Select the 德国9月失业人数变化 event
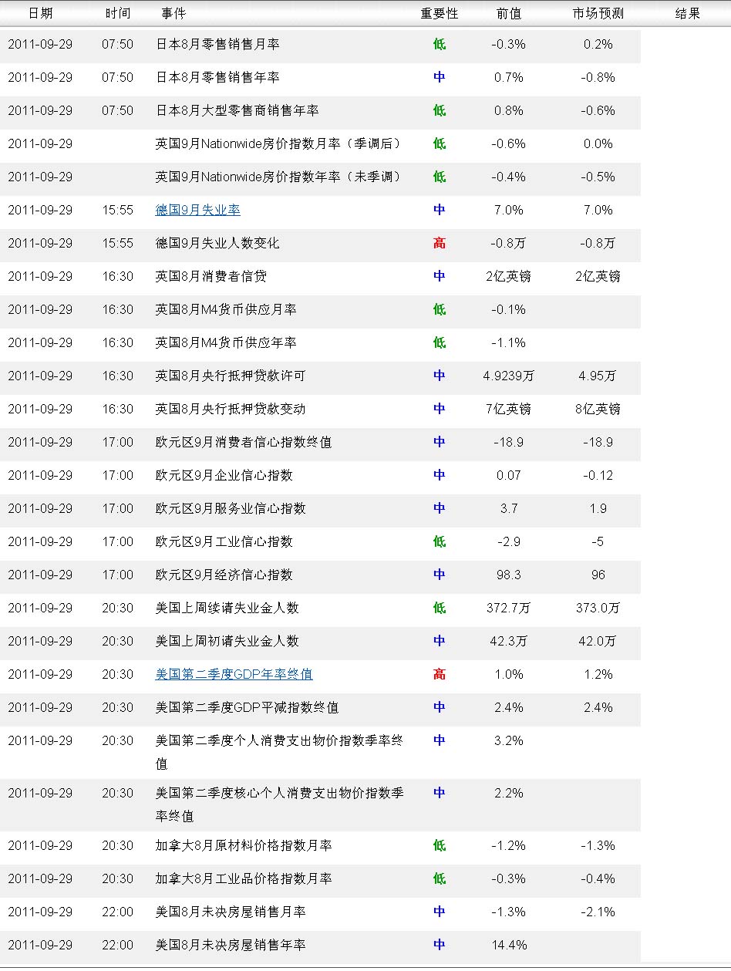Screen dimensions: 731x971 [x=217, y=243]
